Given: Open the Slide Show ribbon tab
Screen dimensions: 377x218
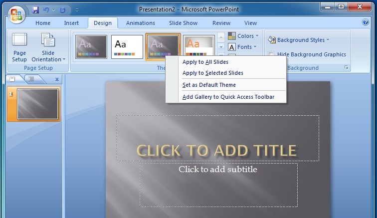Looking at the screenshot, I should 183,23.
